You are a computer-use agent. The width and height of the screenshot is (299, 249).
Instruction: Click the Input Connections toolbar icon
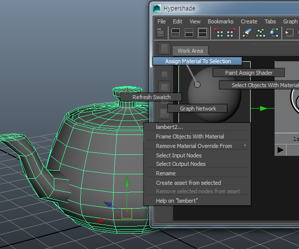tap(290, 33)
